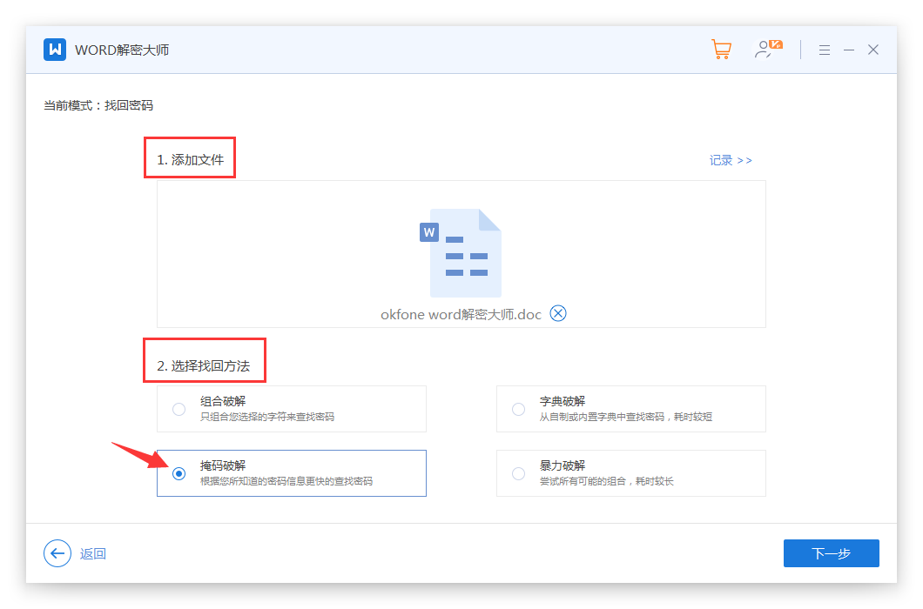Click description 根据您所知道的密码信息更快的查找密码
Image resolution: width=923 pixels, height=609 pixels.
click(286, 481)
